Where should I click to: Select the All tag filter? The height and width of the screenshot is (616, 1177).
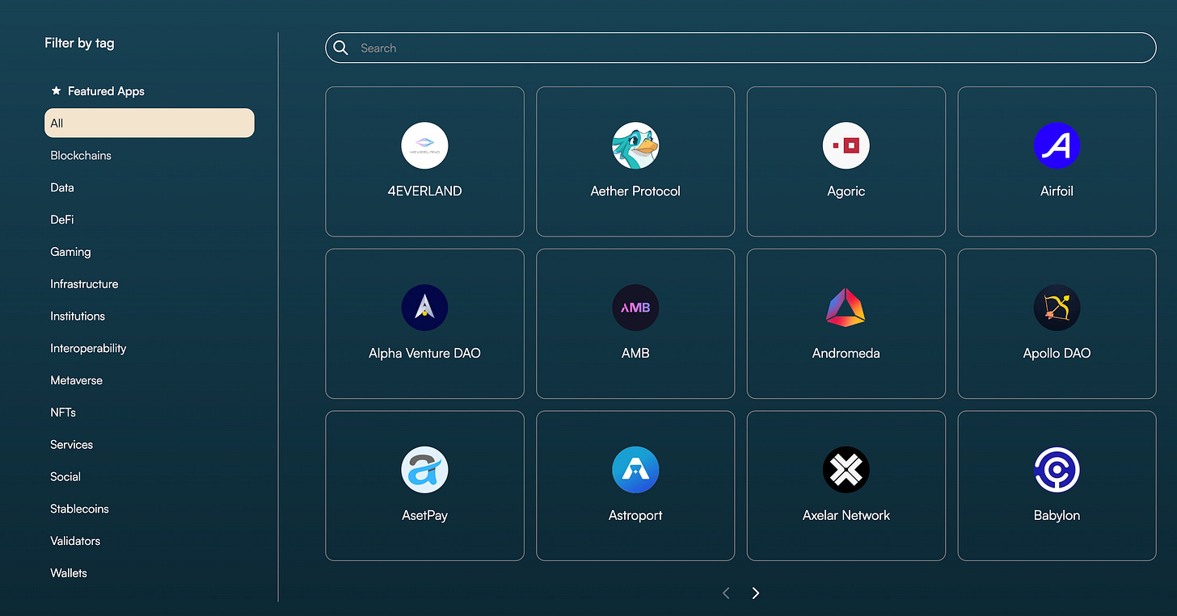click(x=150, y=123)
